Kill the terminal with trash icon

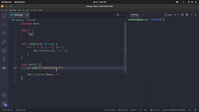click(x=187, y=15)
